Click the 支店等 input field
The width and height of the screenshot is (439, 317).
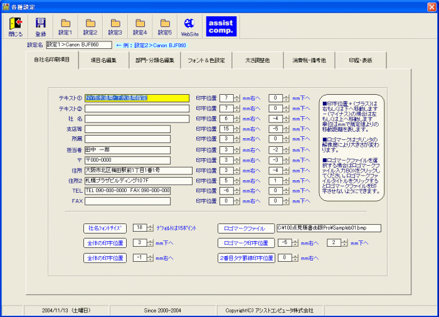(x=128, y=129)
